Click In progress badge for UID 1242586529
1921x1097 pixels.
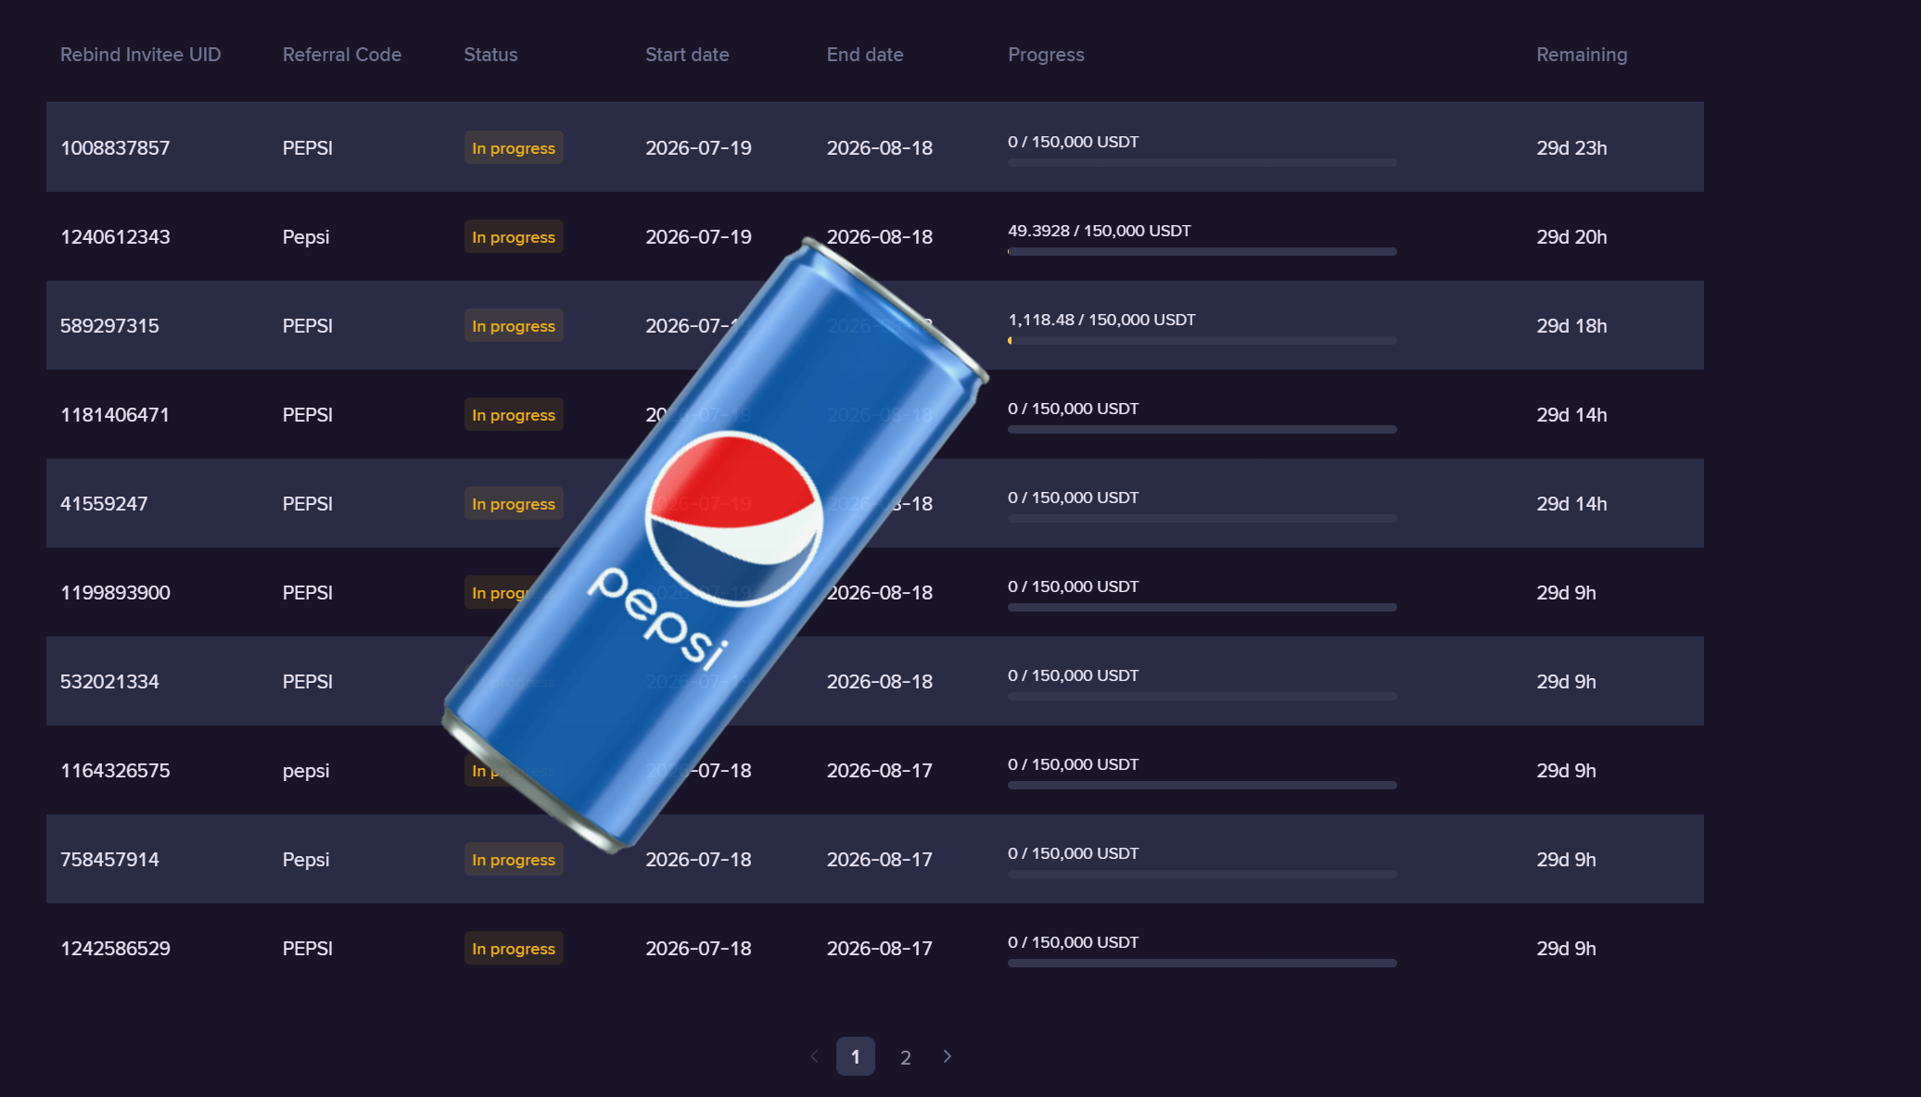pyautogui.click(x=514, y=948)
